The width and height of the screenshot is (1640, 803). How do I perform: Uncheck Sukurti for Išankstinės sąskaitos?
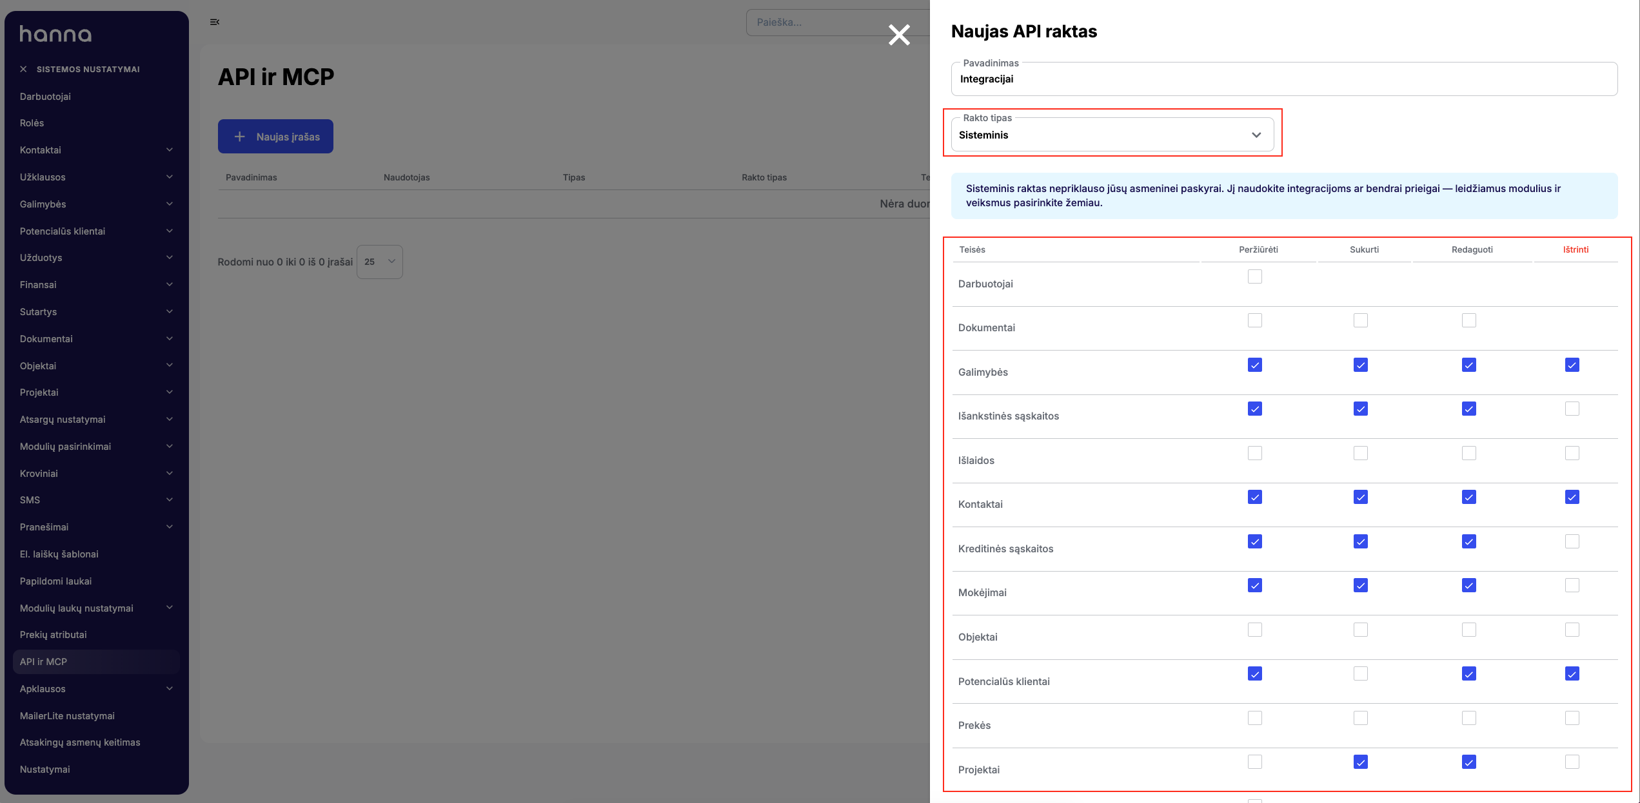point(1361,409)
